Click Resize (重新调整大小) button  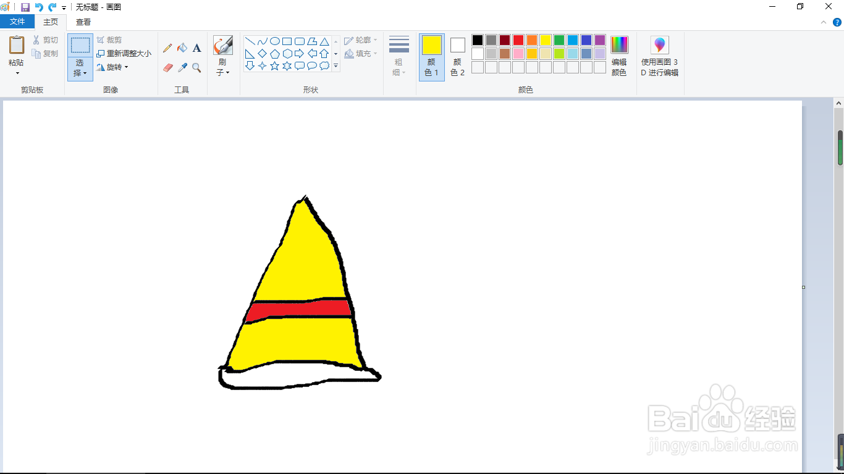(124, 54)
